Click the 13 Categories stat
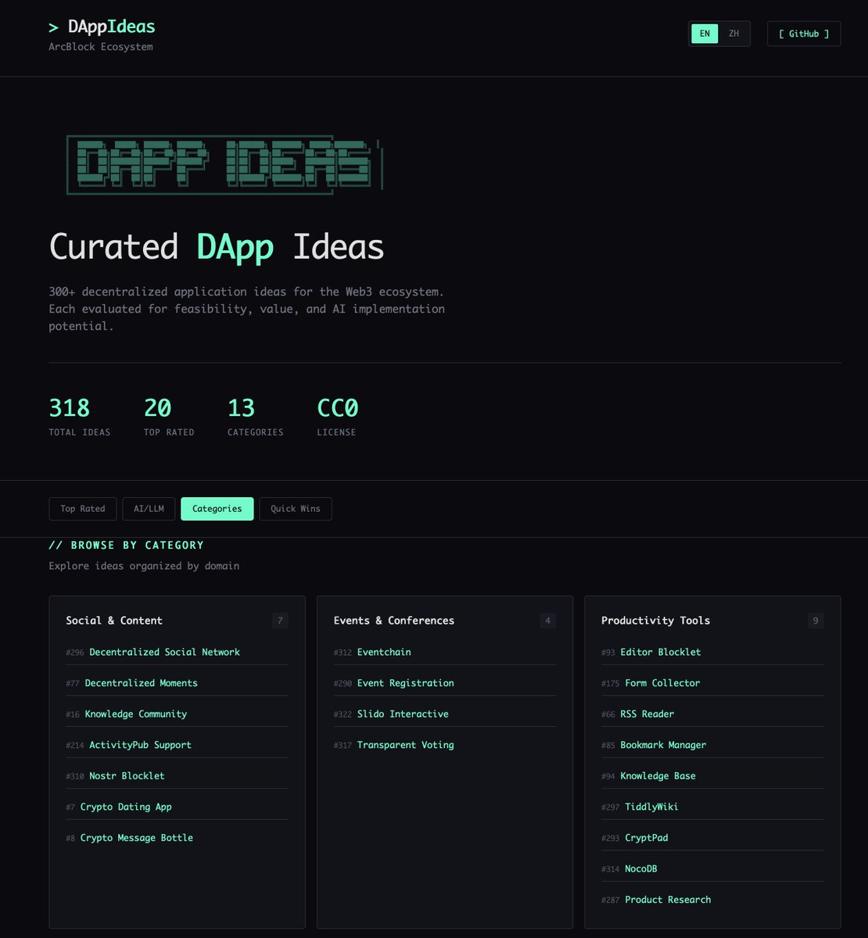 coord(256,417)
